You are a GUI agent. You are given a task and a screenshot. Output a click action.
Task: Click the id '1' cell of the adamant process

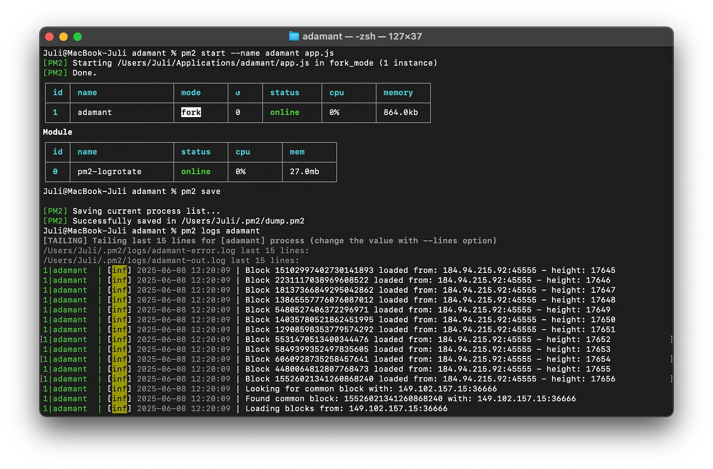point(55,112)
